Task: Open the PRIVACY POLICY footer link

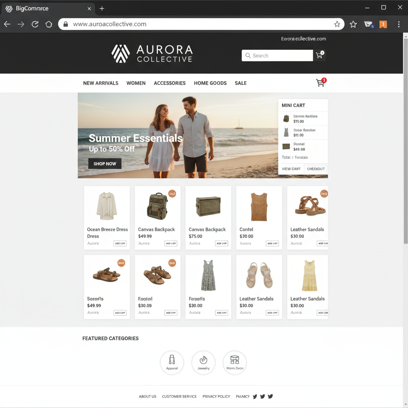Action: [216, 396]
